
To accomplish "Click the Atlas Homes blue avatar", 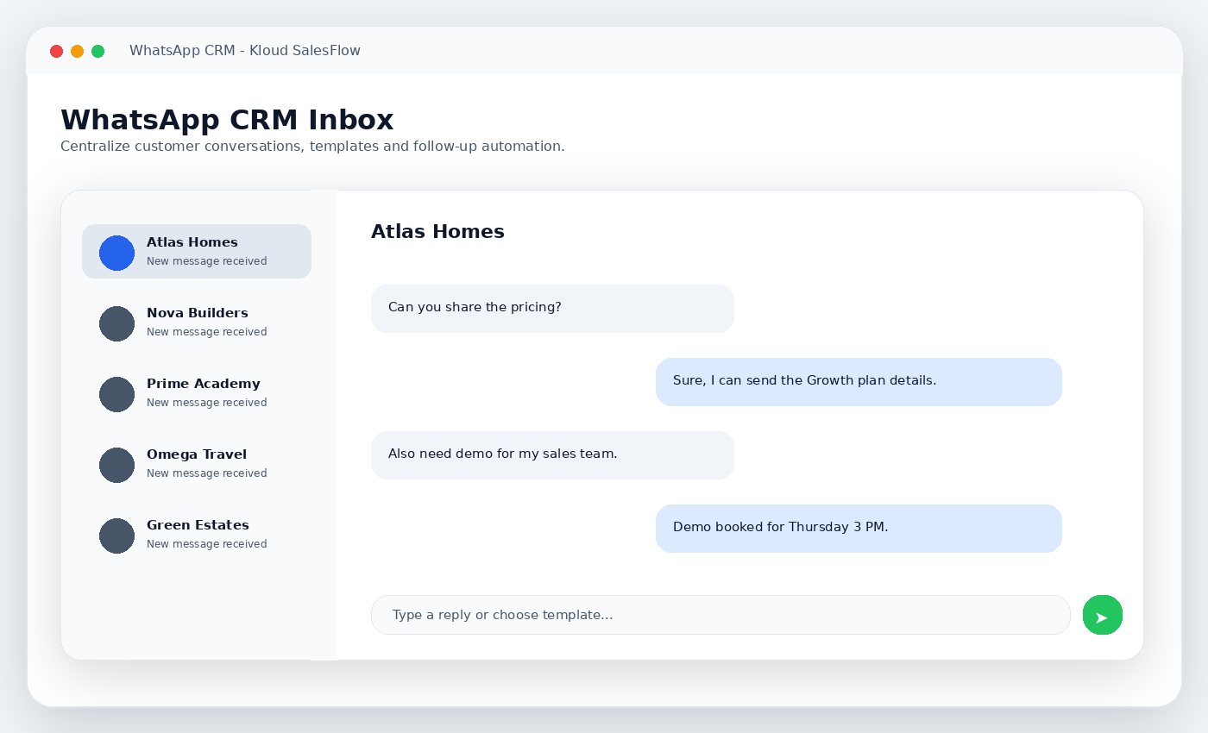I will tap(116, 253).
